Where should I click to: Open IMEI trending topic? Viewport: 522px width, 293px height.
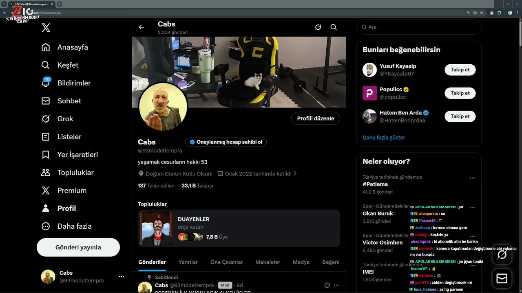[368, 272]
